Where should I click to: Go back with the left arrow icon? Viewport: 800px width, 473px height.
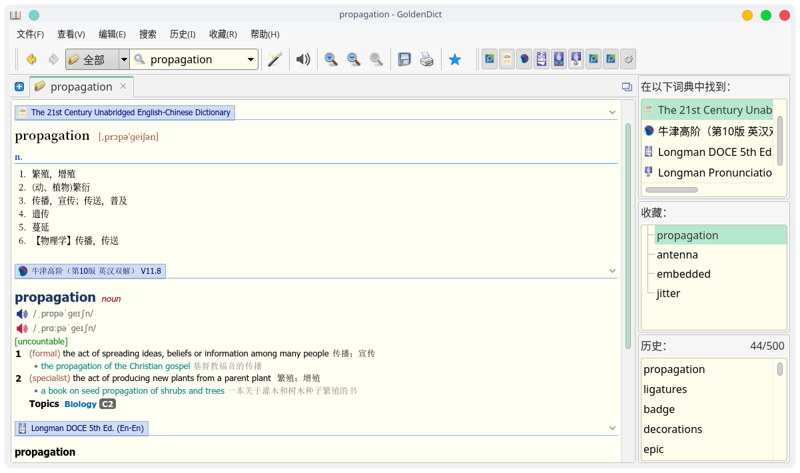tap(31, 59)
